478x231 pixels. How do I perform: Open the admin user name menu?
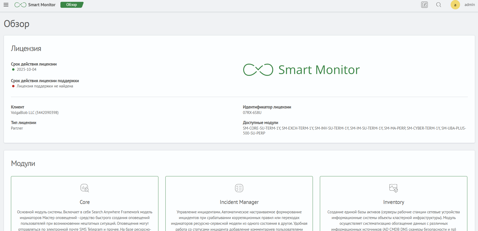click(x=470, y=5)
